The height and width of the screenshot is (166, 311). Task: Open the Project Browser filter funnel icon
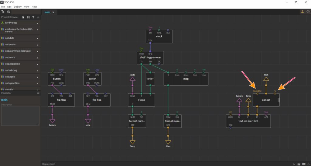33,17
